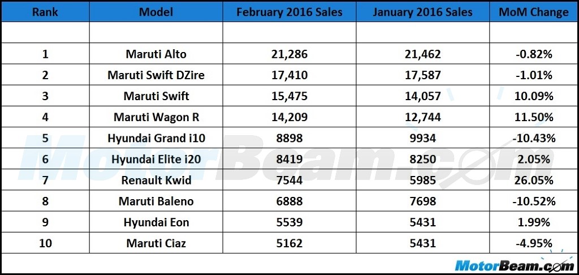This screenshot has width=579, height=275.
Task: Select the Maruti Alto model cell
Action: tap(156, 54)
